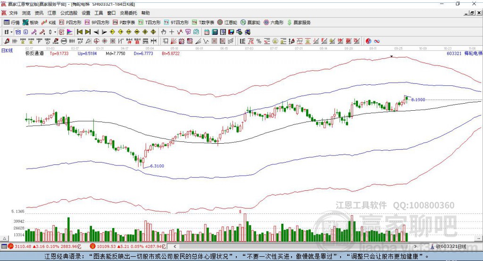
Task: Restore the inner document window
Action: (x=473, y=13)
